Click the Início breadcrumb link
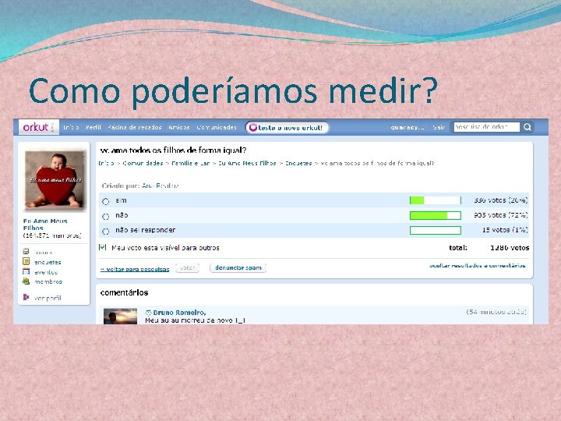Image resolution: width=561 pixels, height=421 pixels. click(x=106, y=163)
